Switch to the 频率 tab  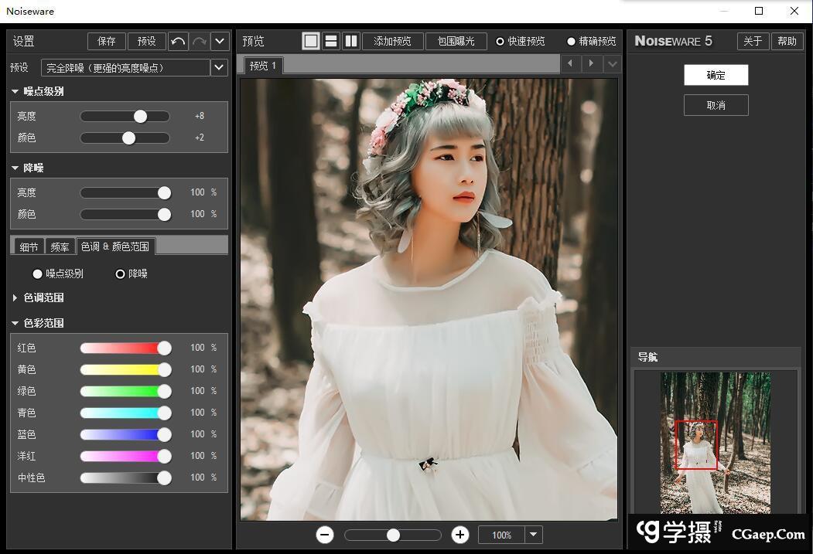point(60,246)
